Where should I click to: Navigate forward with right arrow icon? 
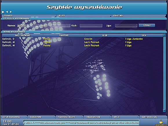[11, 12]
